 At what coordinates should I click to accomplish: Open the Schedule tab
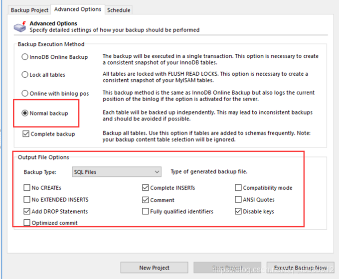119,10
